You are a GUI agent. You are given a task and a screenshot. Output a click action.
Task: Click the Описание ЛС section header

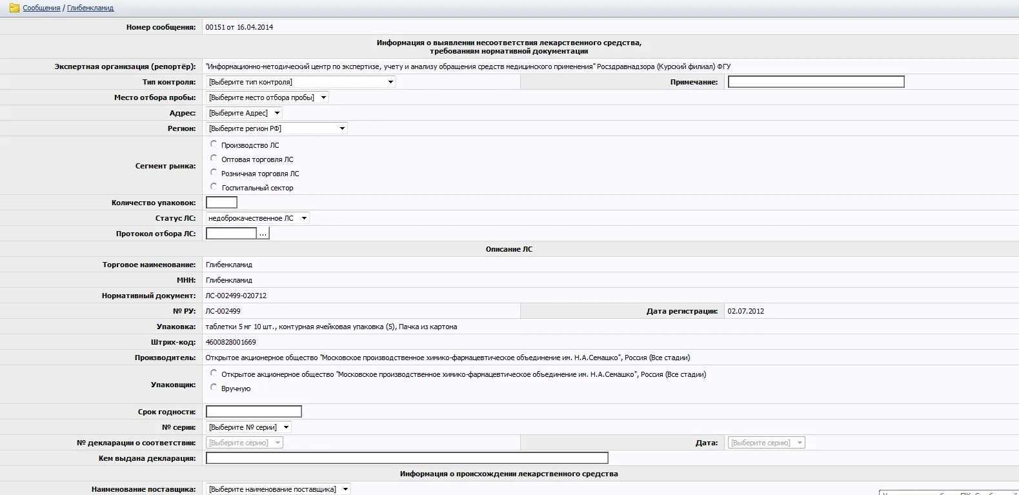pos(509,249)
